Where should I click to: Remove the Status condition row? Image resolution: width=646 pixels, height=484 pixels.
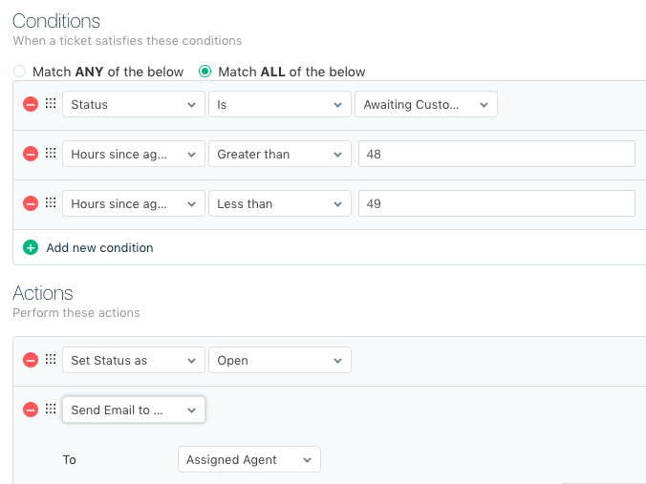(30, 104)
